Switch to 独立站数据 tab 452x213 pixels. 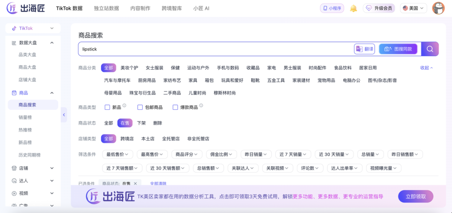106,8
